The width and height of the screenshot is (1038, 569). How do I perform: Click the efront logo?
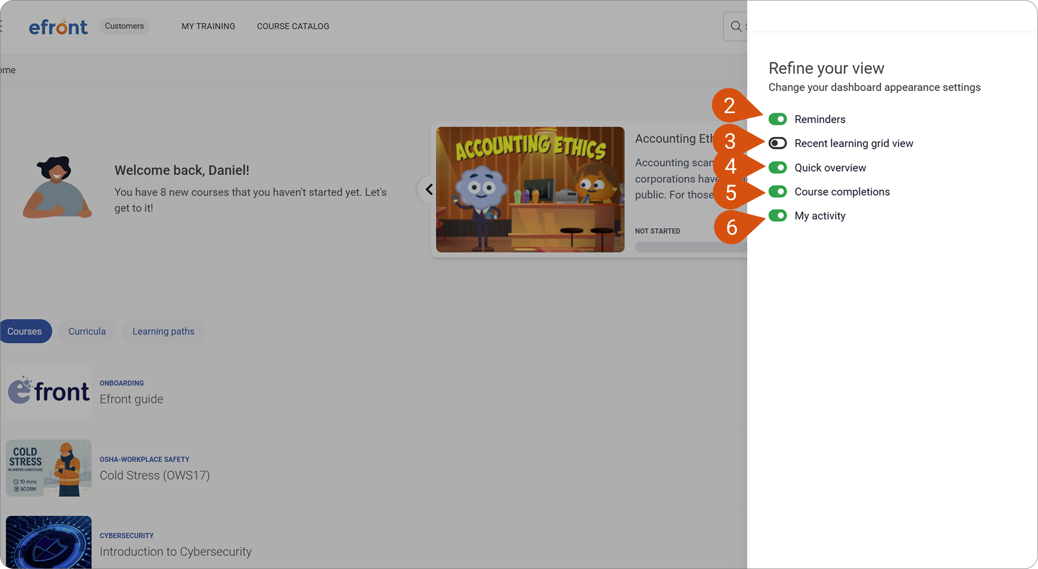pos(58,27)
